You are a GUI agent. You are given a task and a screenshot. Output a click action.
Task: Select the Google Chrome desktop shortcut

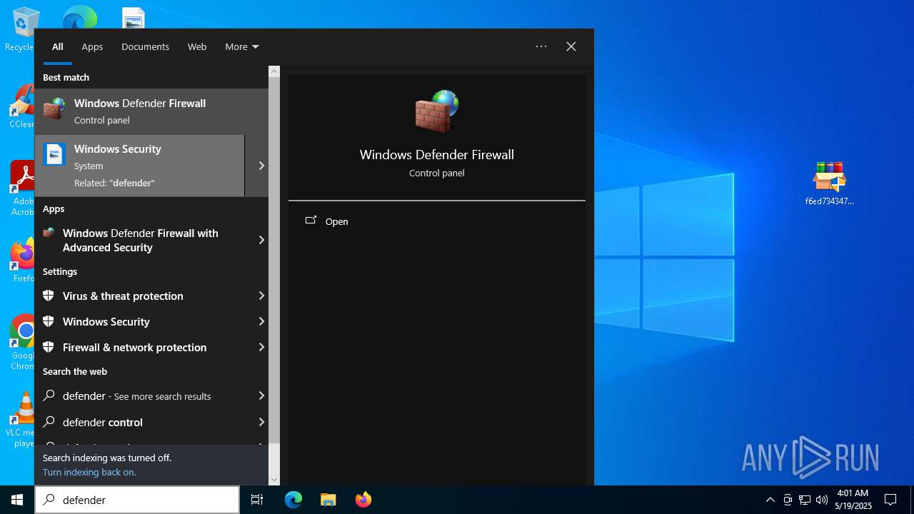(23, 343)
